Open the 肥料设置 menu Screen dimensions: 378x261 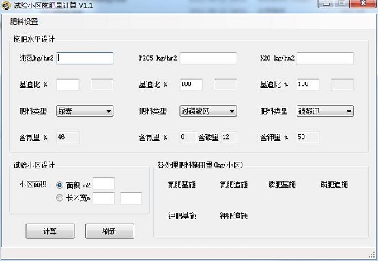pyautogui.click(x=24, y=22)
